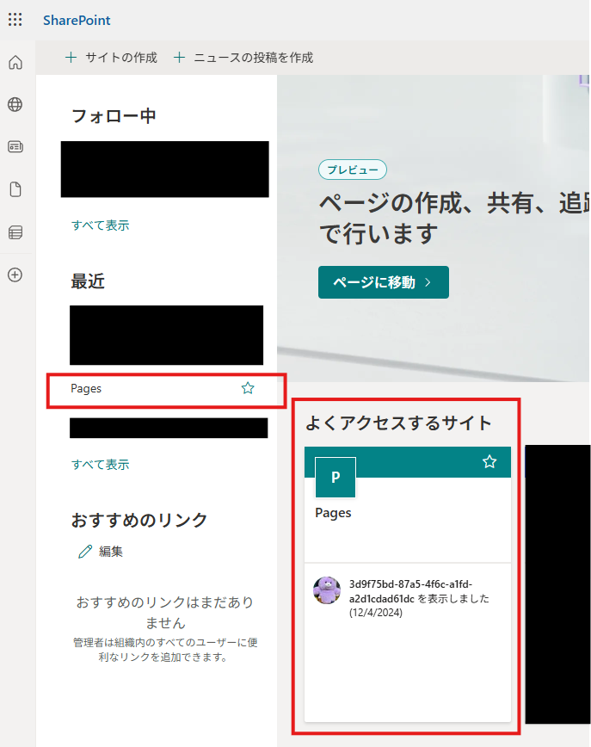The height and width of the screenshot is (747, 591).
Task: Click the フォロー中 heading
Action: (x=114, y=116)
